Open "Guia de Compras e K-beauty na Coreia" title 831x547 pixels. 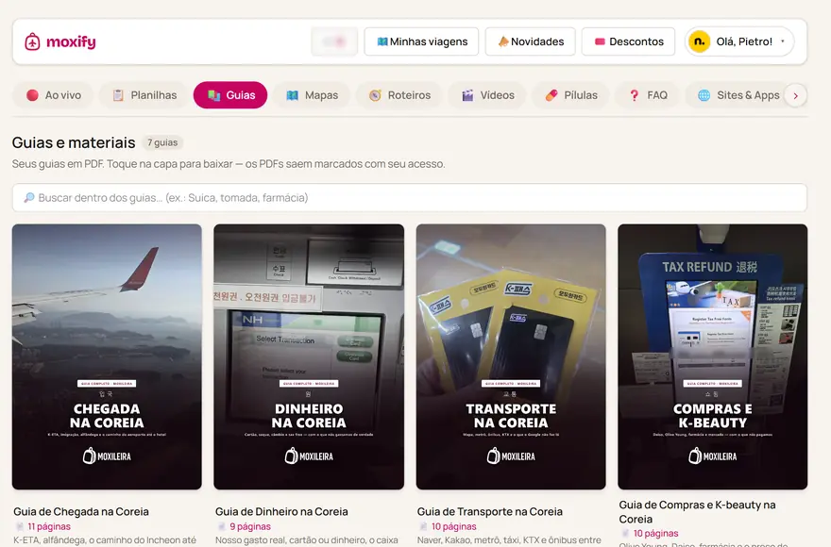tap(698, 511)
